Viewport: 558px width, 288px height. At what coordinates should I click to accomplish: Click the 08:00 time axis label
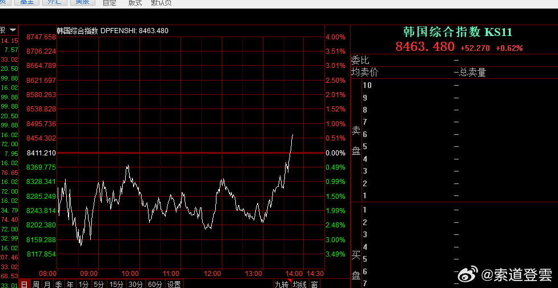point(48,273)
